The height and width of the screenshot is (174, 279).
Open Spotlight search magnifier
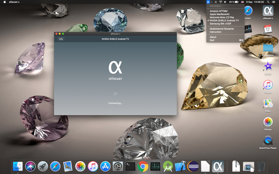pos(268,2)
